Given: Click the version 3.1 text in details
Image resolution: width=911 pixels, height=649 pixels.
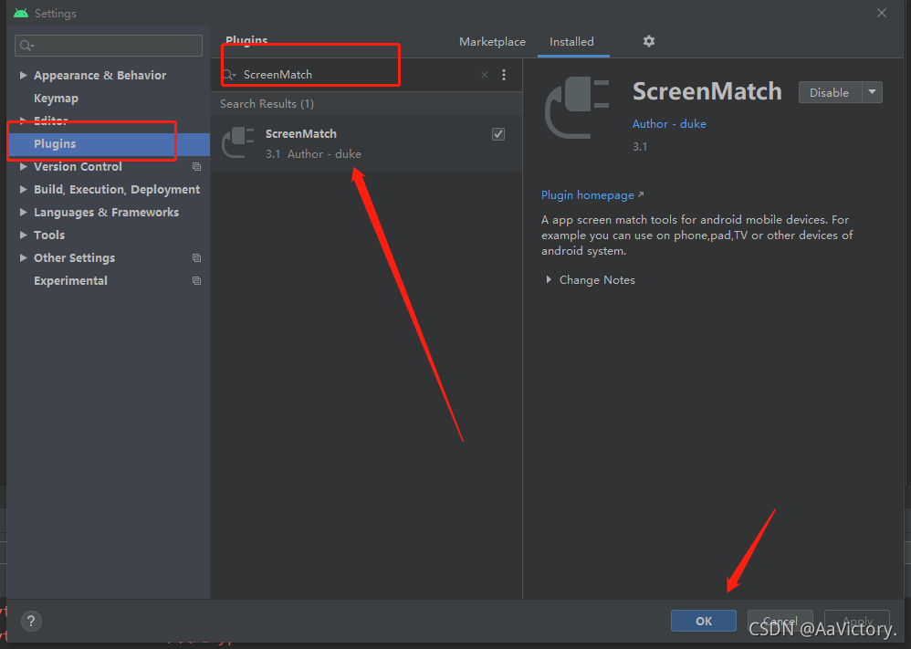Looking at the screenshot, I should click(x=640, y=146).
